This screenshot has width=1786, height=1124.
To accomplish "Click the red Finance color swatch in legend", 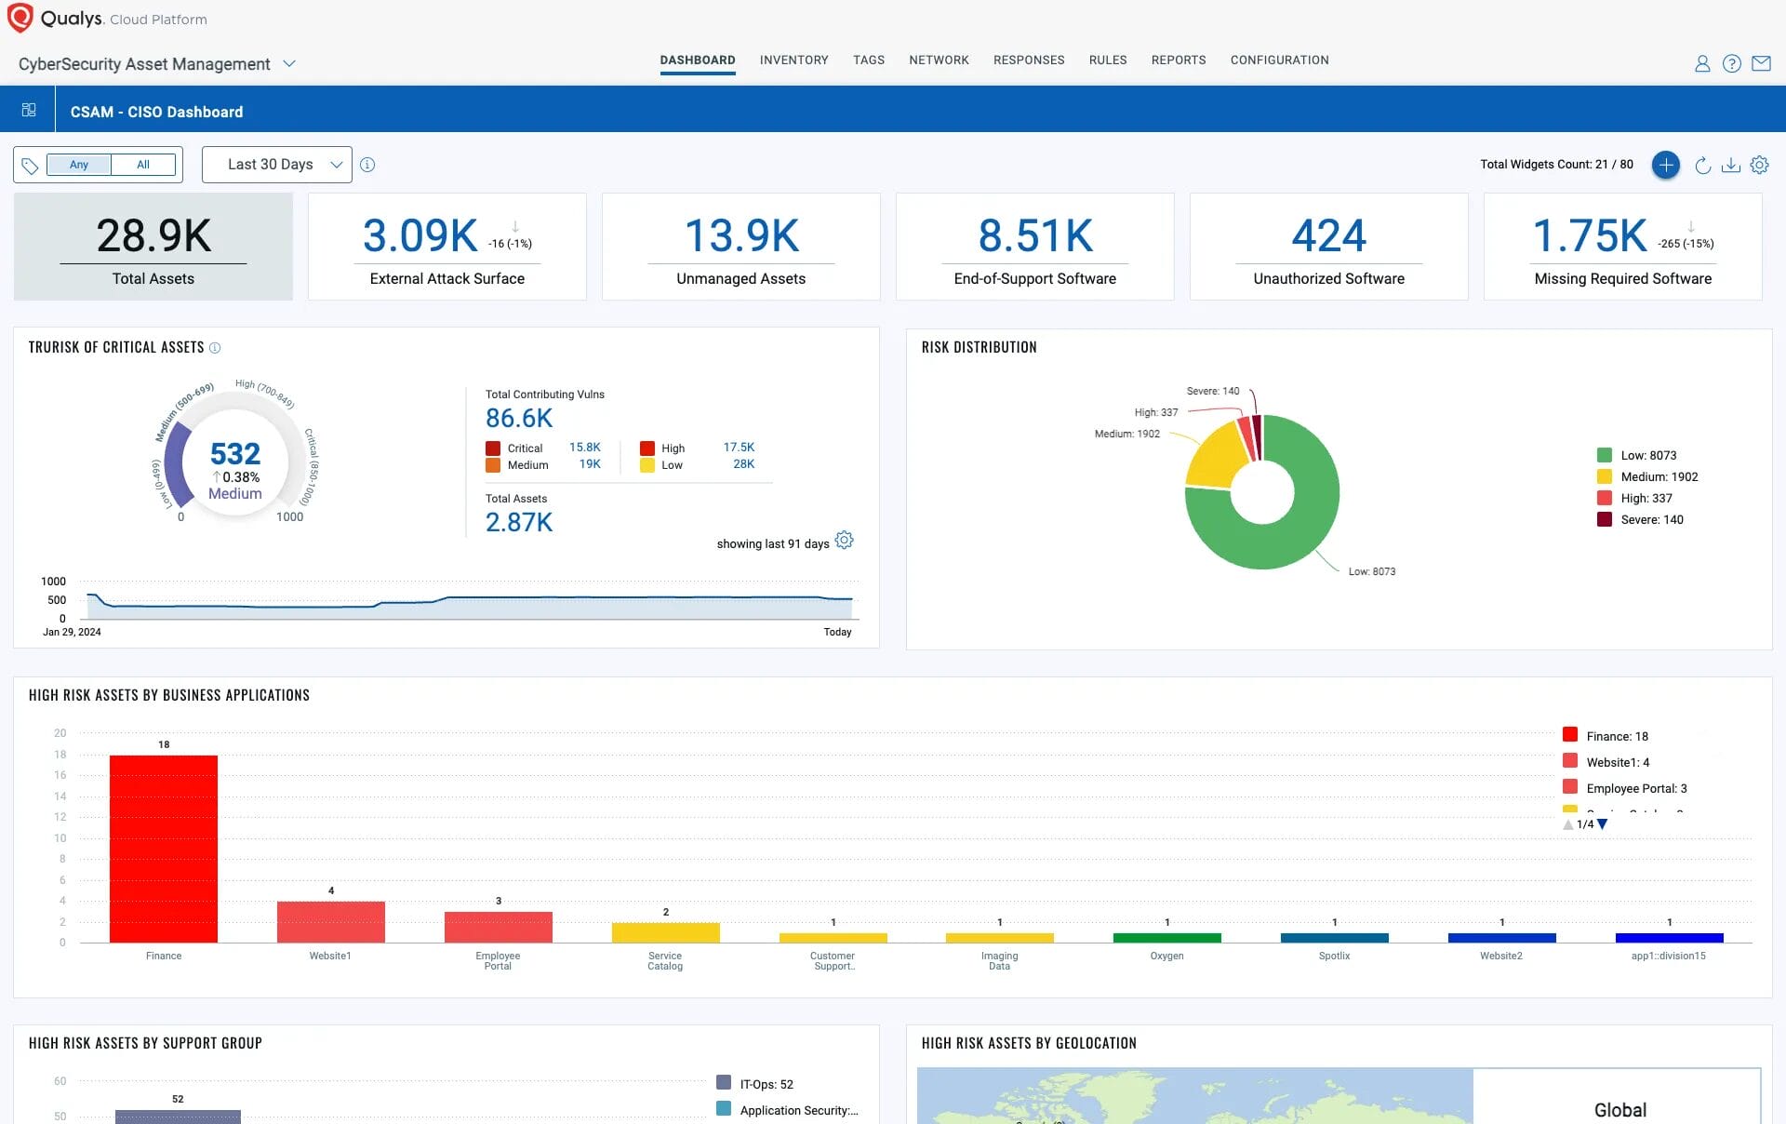I will [1569, 735].
